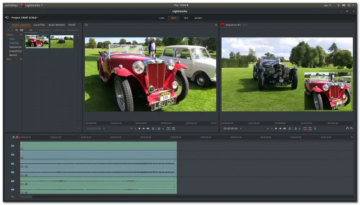
Task: Open the Local Files tab
Action: [x=39, y=25]
